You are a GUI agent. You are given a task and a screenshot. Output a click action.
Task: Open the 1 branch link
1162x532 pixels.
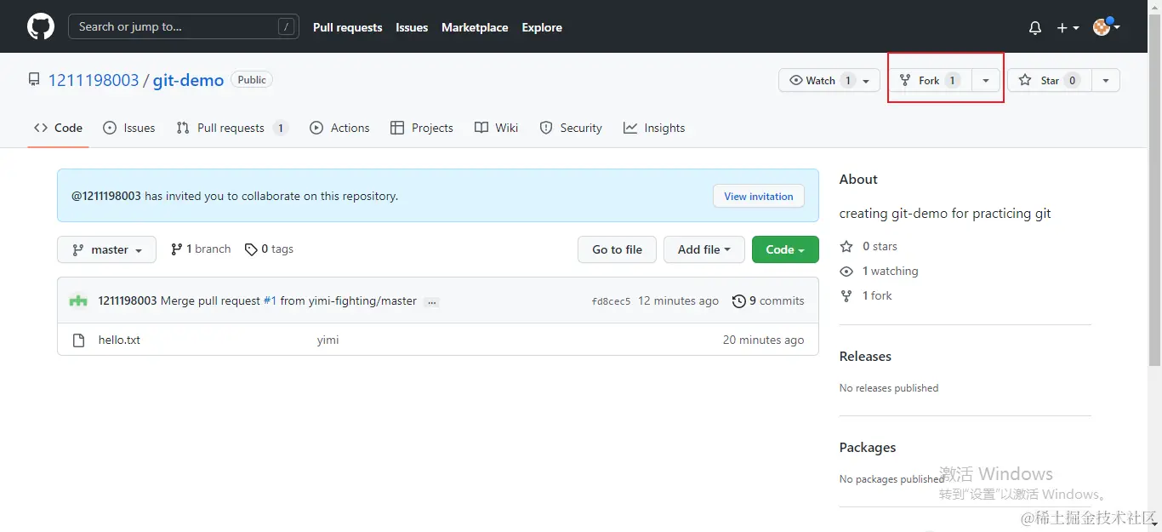[x=201, y=249]
